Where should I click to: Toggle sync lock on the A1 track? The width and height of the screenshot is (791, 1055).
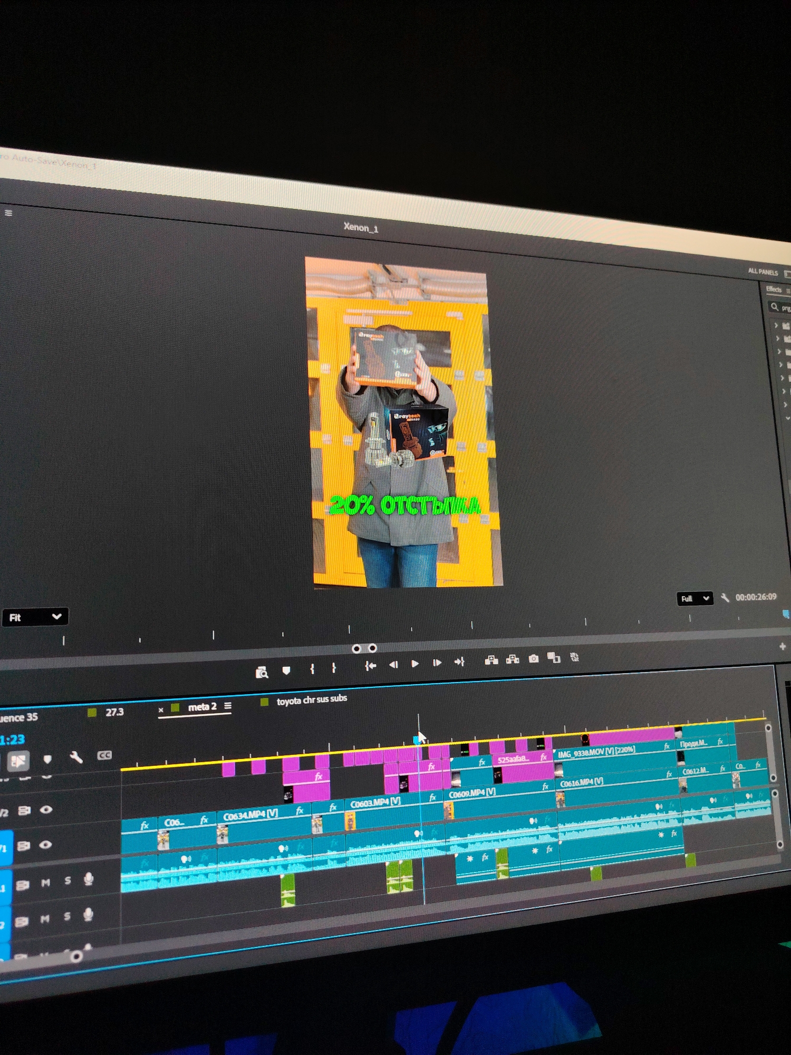[22, 885]
